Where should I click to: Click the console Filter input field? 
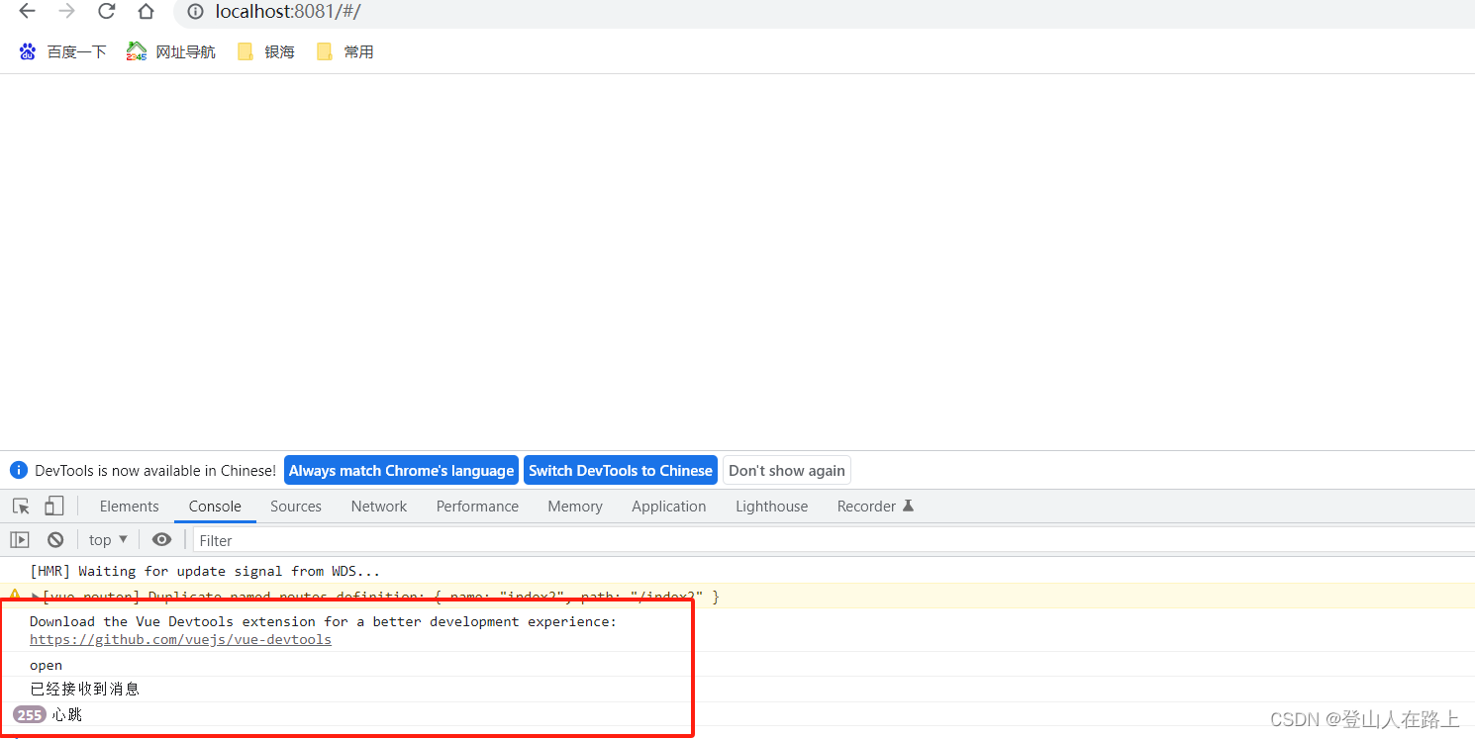tap(832, 540)
